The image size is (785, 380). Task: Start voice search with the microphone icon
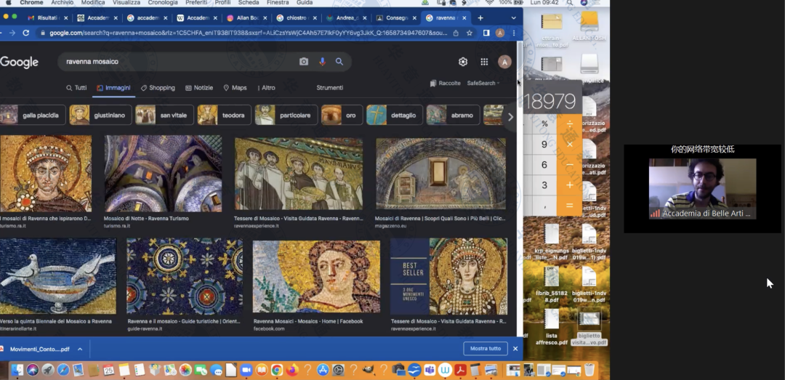323,62
